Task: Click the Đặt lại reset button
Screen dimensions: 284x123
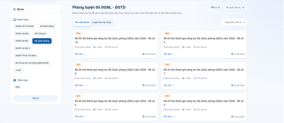Action: [x=35, y=98]
